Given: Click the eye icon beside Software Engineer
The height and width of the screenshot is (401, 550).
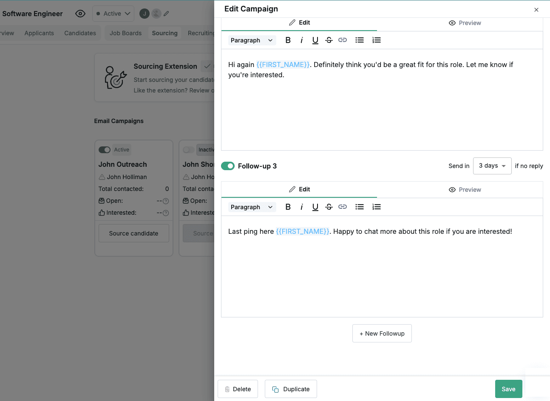Looking at the screenshot, I should (80, 14).
